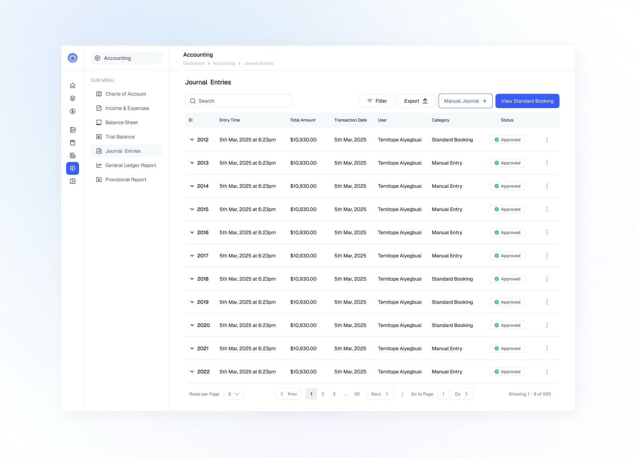The width and height of the screenshot is (636, 457).
Task: Open Income & Expenses submenu item
Action: pos(127,108)
